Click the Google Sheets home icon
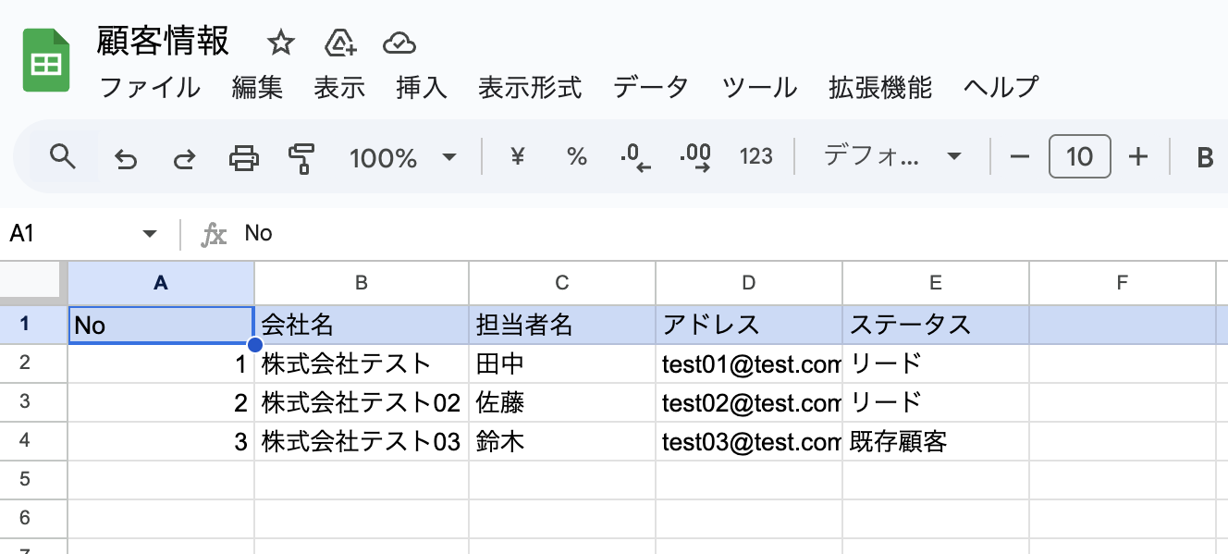Screen dimensions: 1228x554 coord(46,60)
